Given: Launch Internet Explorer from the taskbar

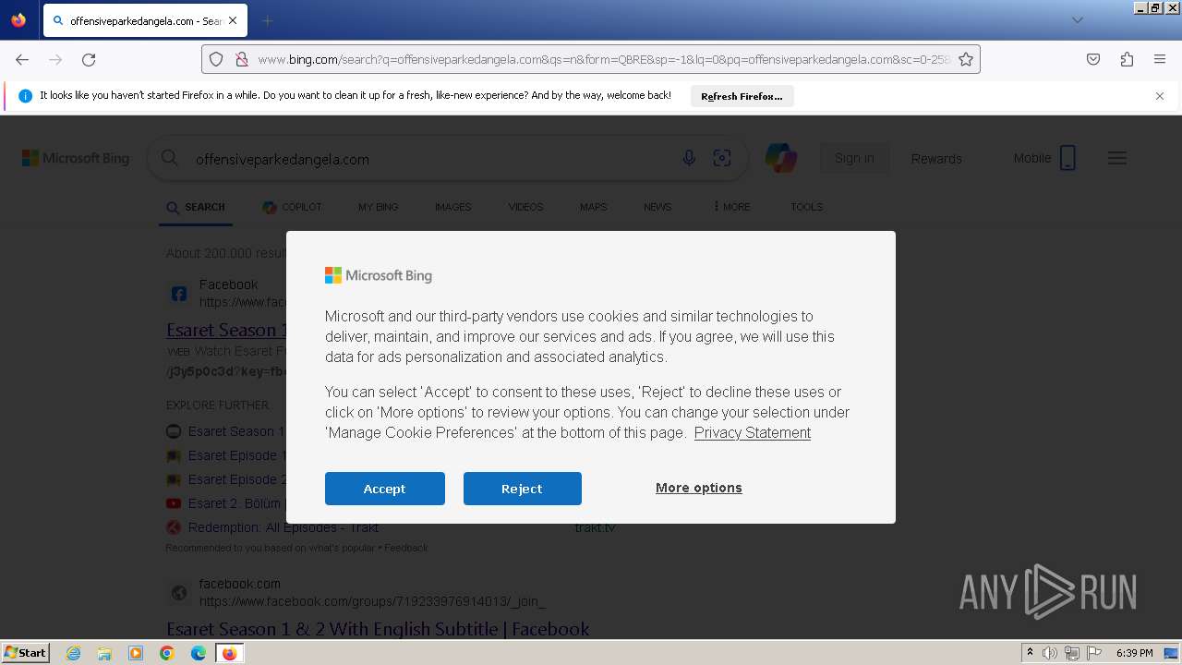Looking at the screenshot, I should pos(74,653).
